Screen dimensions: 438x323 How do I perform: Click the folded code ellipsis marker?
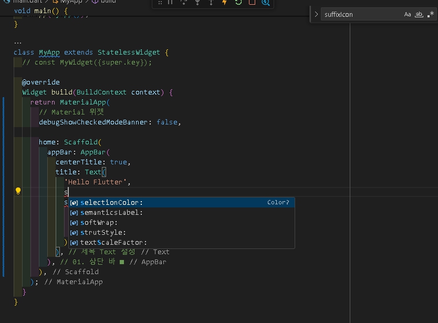coord(18,43)
